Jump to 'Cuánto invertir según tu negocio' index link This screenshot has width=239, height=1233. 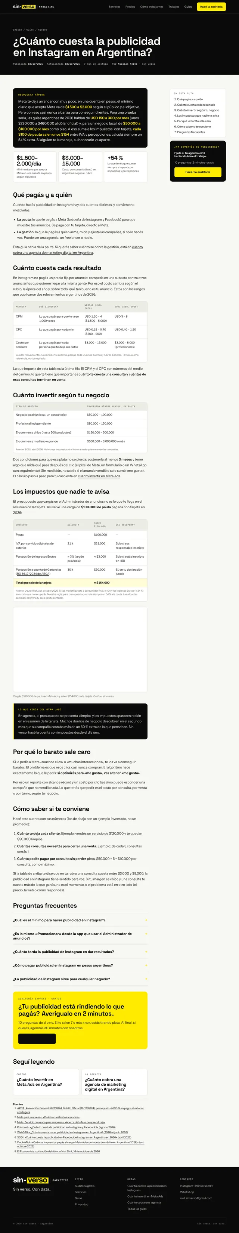(198, 110)
